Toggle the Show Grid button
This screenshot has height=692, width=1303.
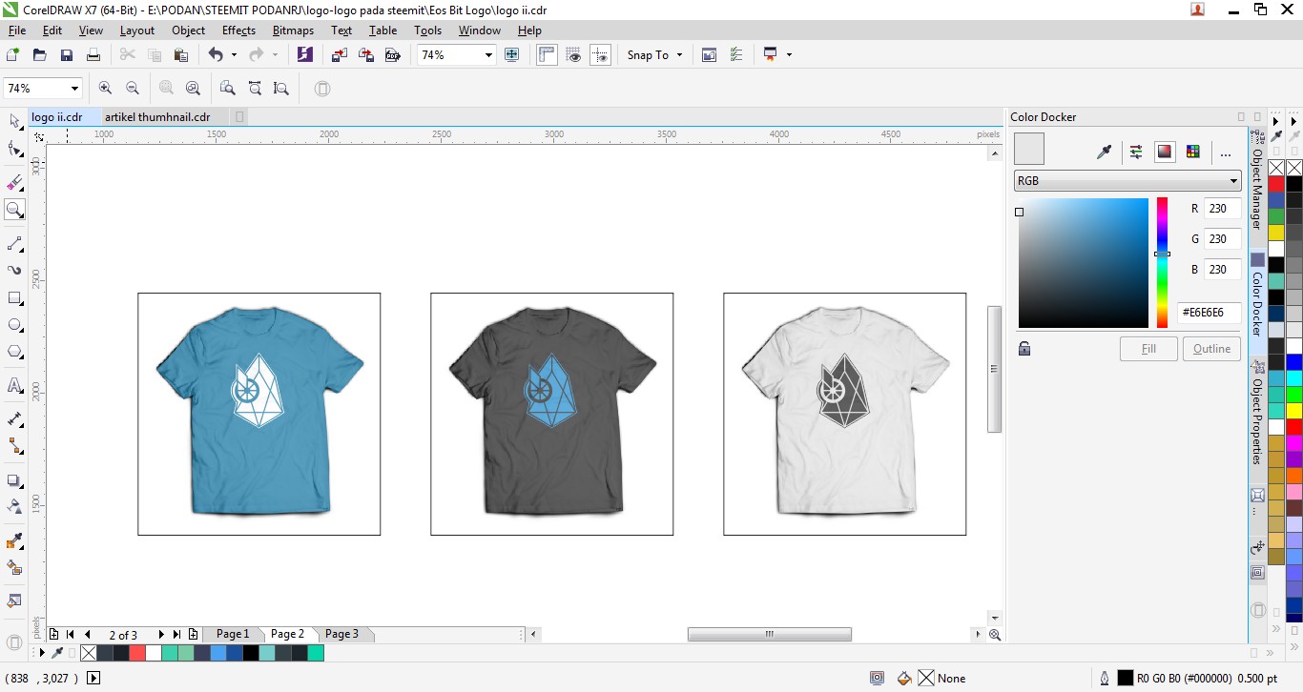(x=573, y=55)
